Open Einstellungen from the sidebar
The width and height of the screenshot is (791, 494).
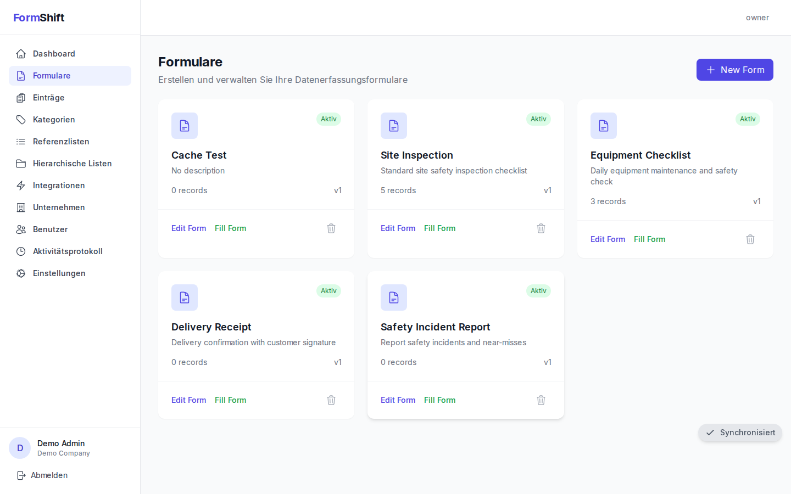coord(59,273)
